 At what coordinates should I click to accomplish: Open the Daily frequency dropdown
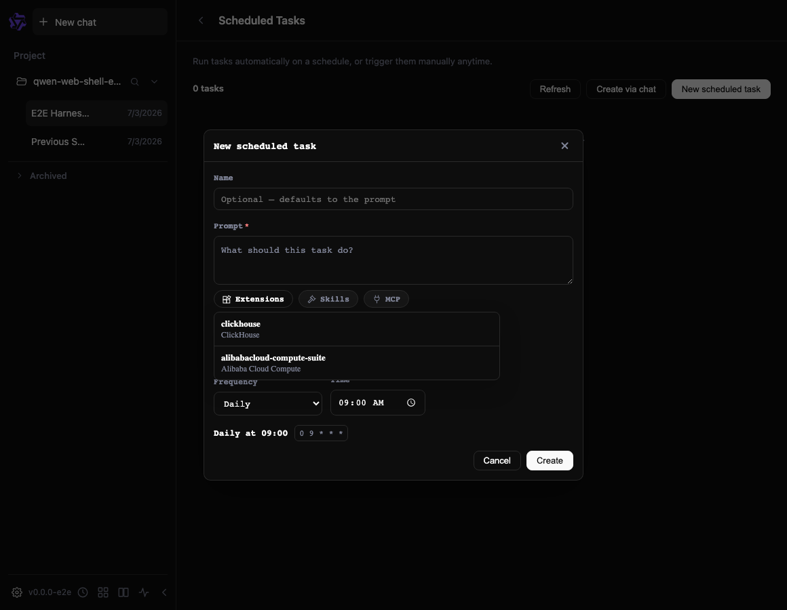pyautogui.click(x=268, y=403)
